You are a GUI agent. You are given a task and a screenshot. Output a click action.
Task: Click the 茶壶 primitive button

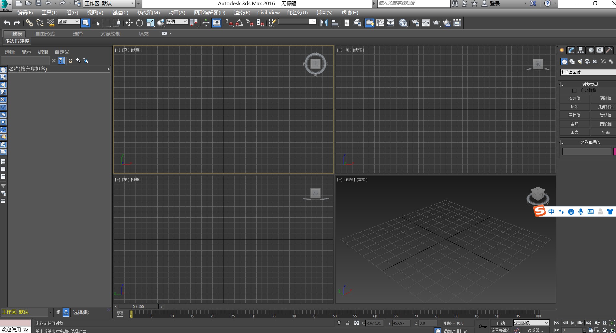[x=574, y=132]
